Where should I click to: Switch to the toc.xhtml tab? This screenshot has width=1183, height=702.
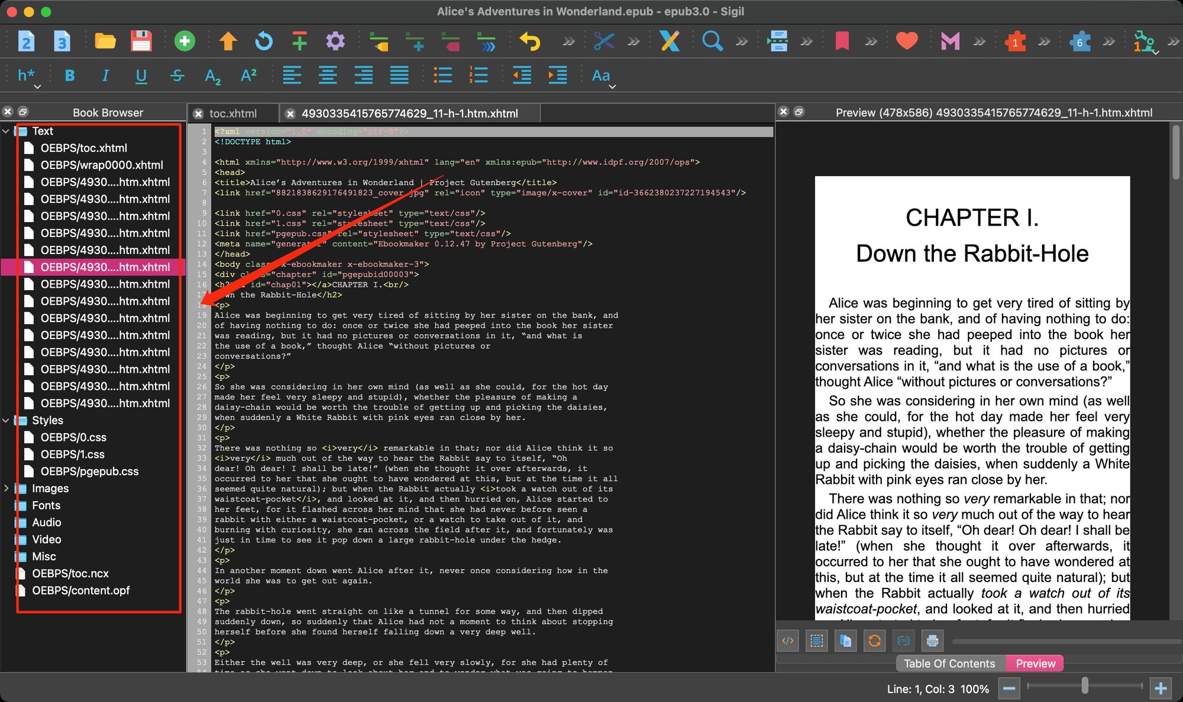233,113
